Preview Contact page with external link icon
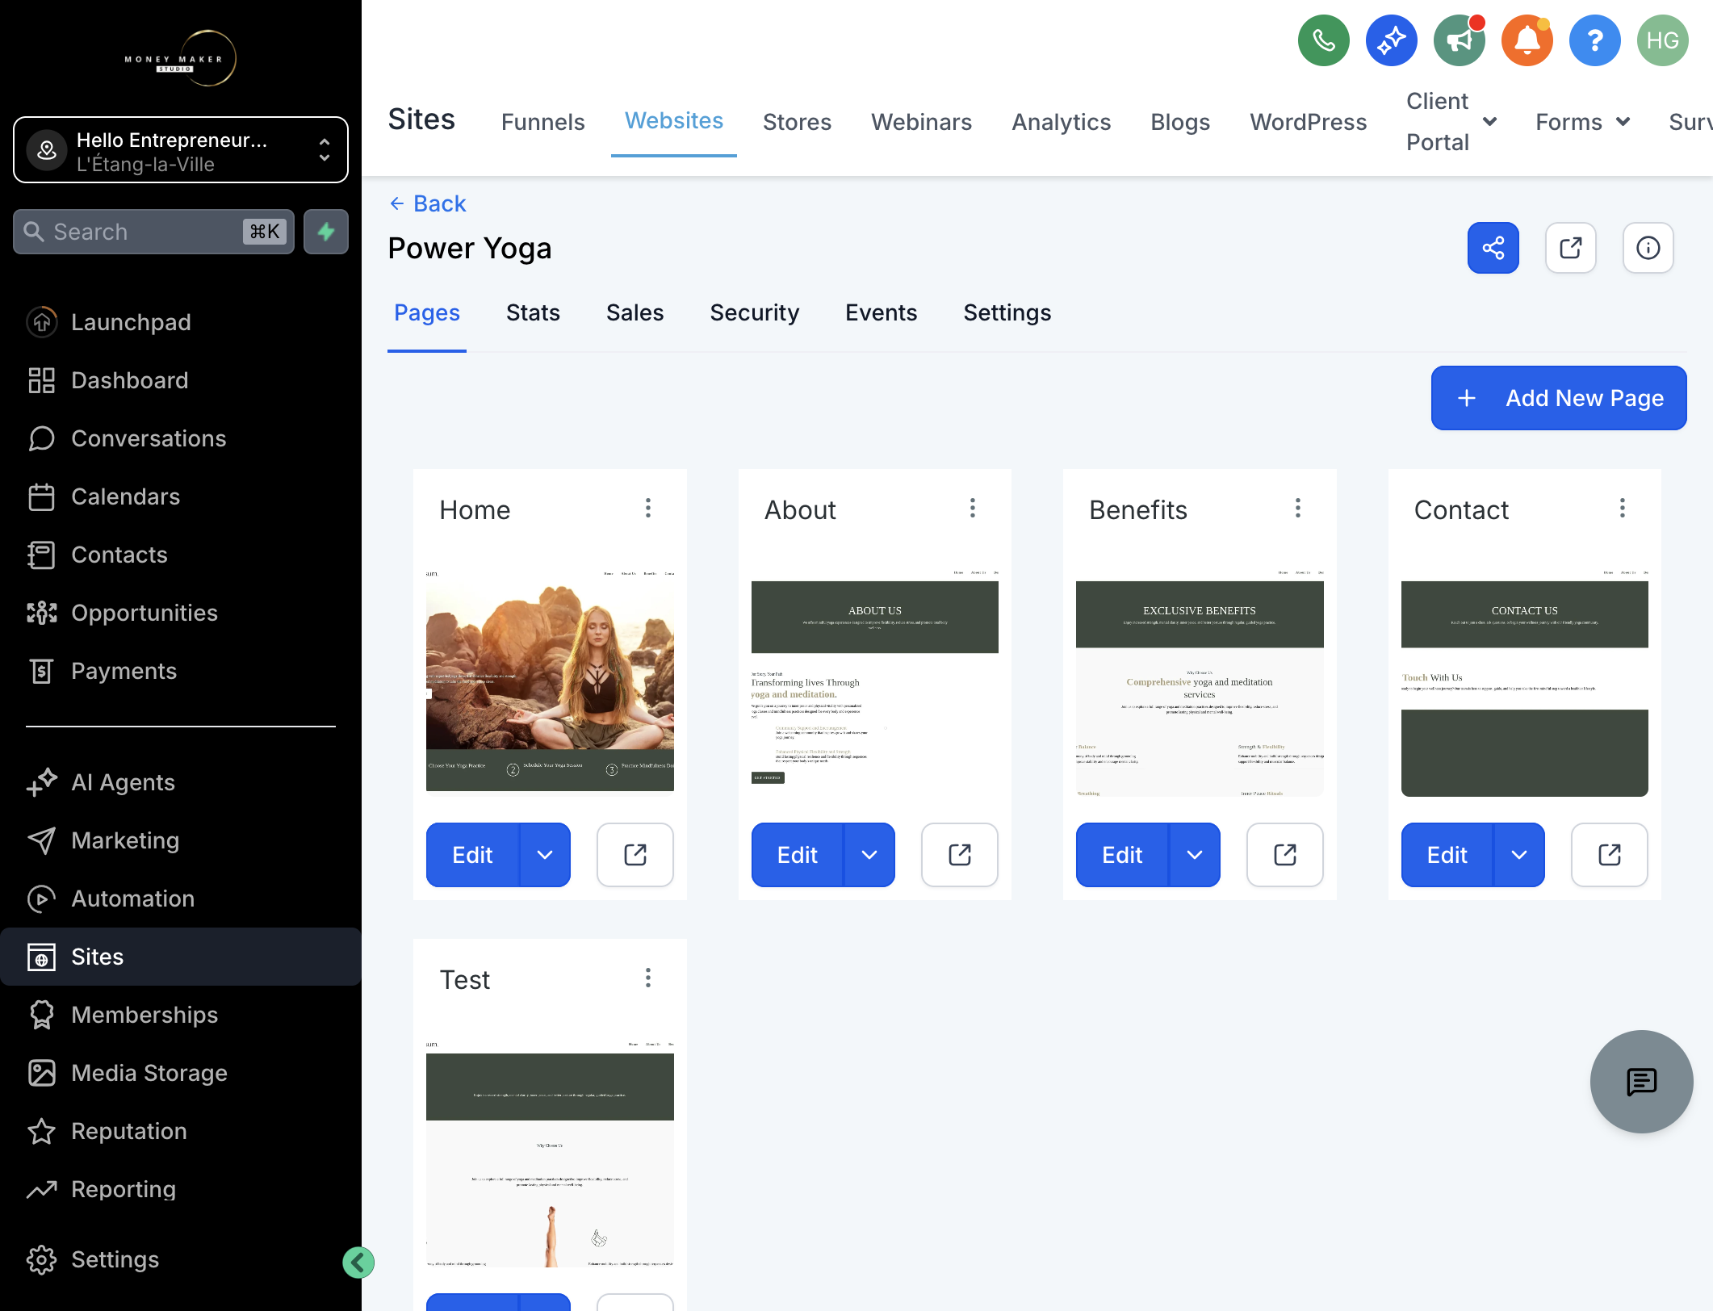The image size is (1713, 1311). click(x=1610, y=855)
